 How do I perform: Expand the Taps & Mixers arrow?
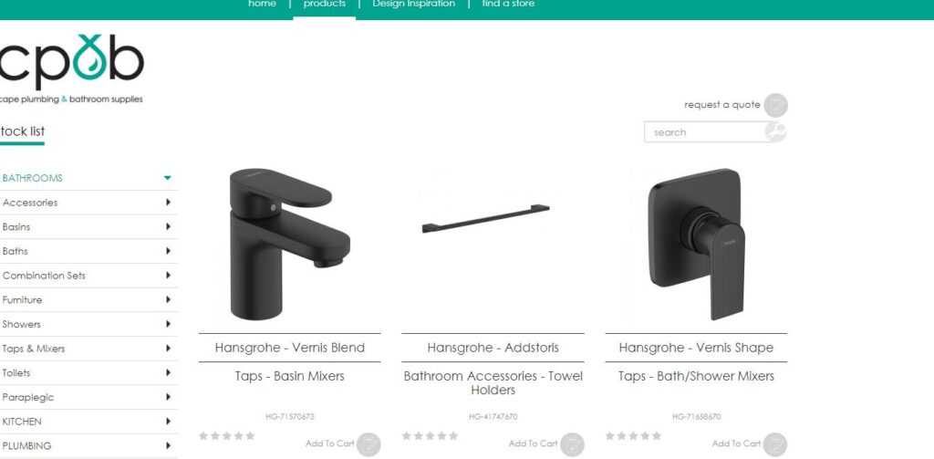pyautogui.click(x=168, y=348)
